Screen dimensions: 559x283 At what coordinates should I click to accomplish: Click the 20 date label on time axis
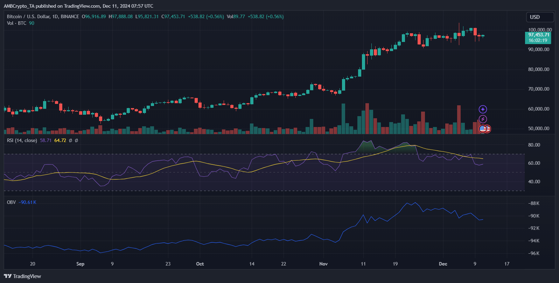point(33,264)
